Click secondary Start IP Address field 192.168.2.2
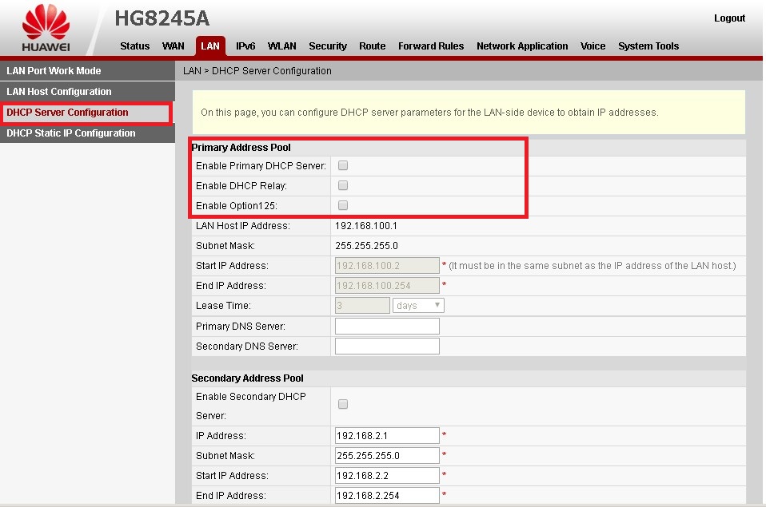 [387, 475]
